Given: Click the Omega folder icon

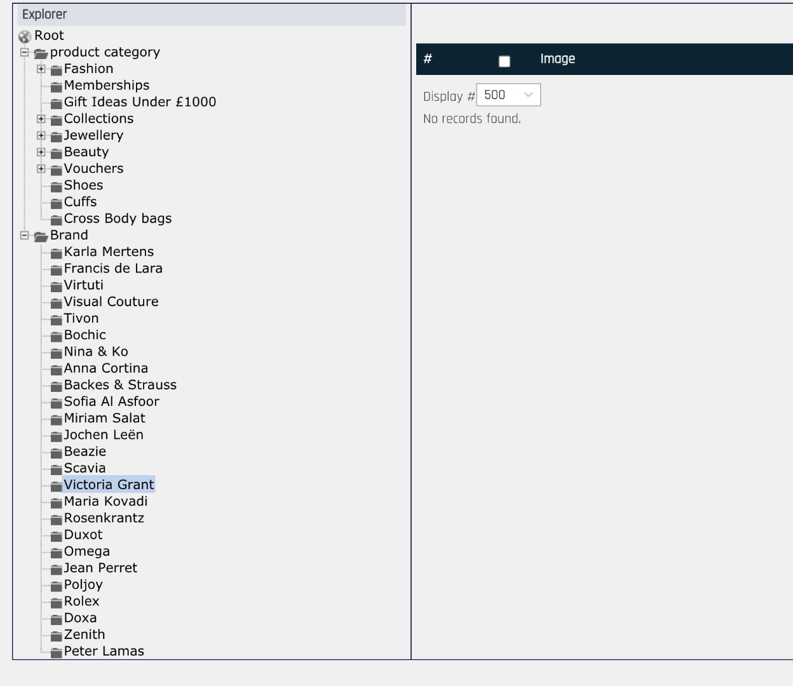Looking at the screenshot, I should [57, 553].
